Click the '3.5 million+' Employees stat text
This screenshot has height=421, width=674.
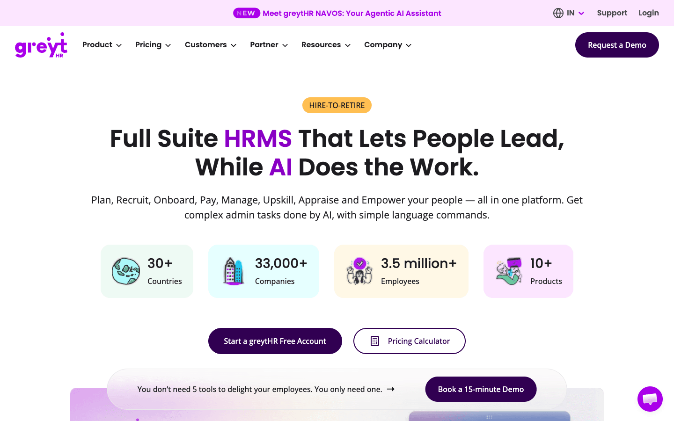point(419,263)
